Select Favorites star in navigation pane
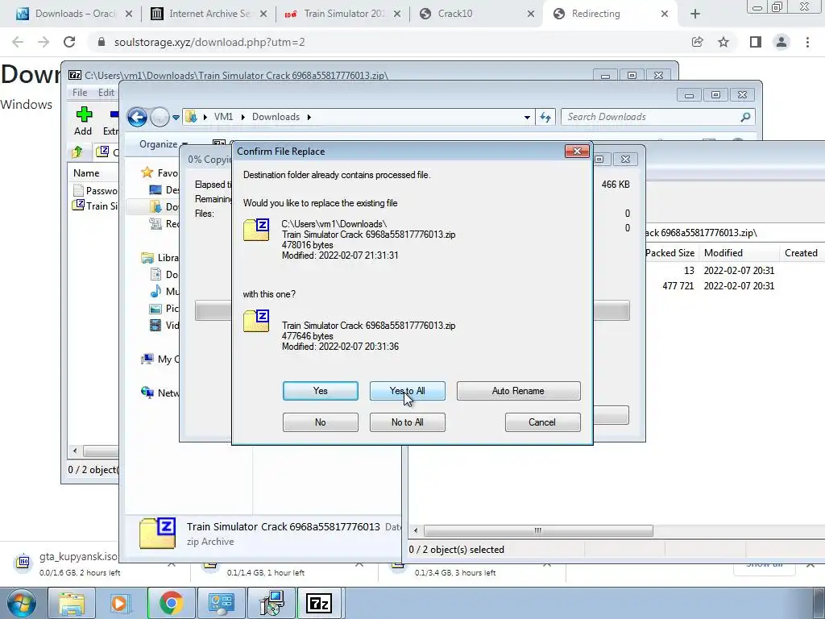Viewport: 825px width, 619px height. 147,172
